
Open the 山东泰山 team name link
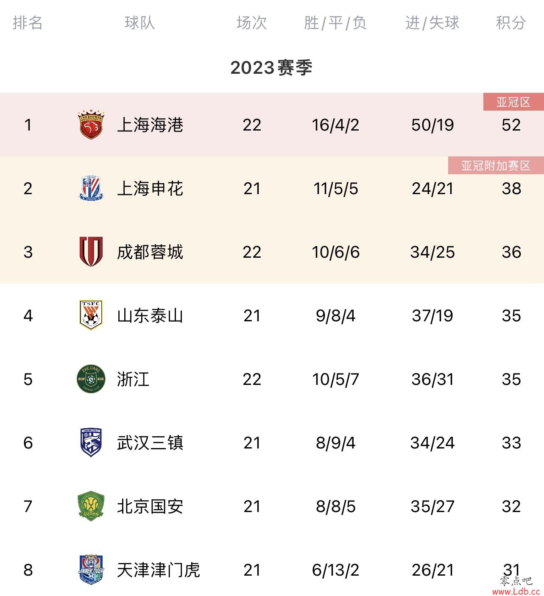click(x=150, y=316)
